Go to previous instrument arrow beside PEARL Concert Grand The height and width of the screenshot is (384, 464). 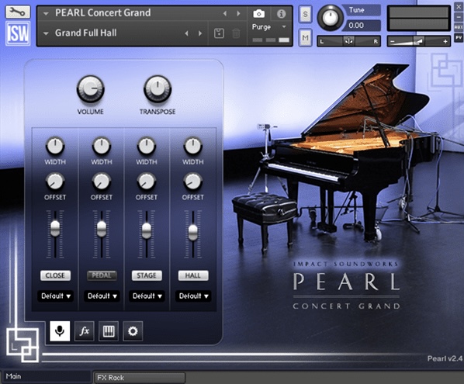pyautogui.click(x=225, y=13)
